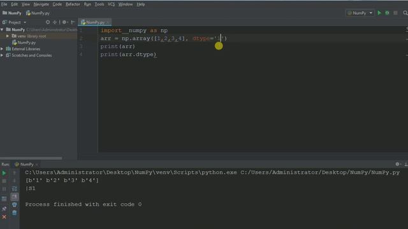
Task: Toggle scroll to end in Run console
Action: point(14,197)
